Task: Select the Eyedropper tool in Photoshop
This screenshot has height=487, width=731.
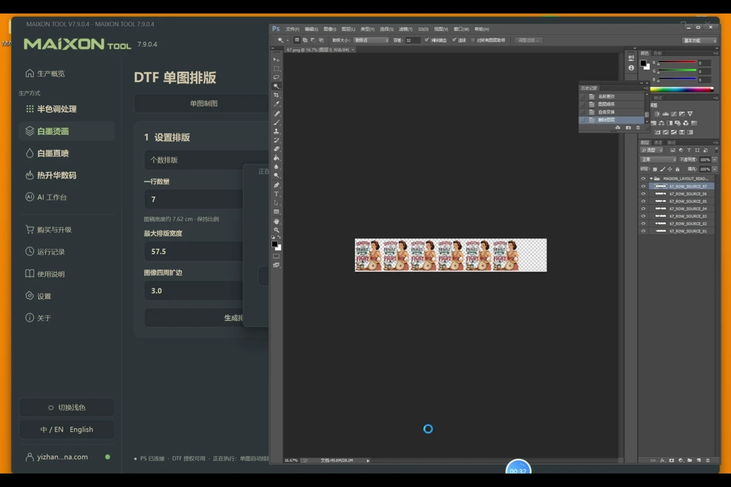Action: click(276, 104)
